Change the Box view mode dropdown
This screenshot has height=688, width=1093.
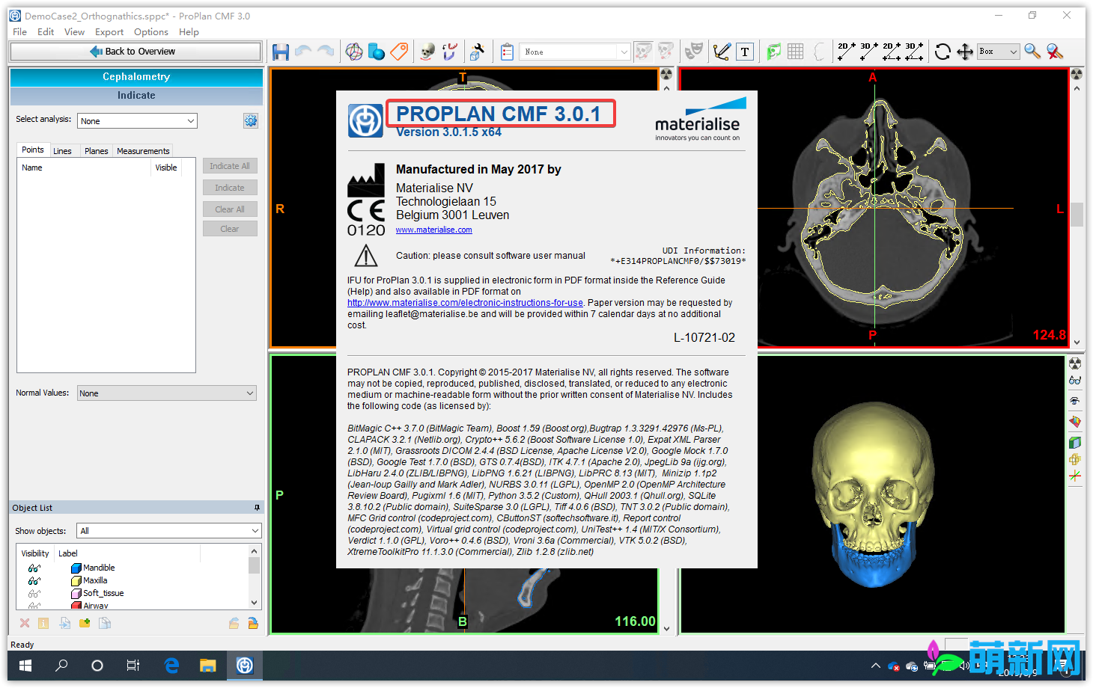pos(997,51)
